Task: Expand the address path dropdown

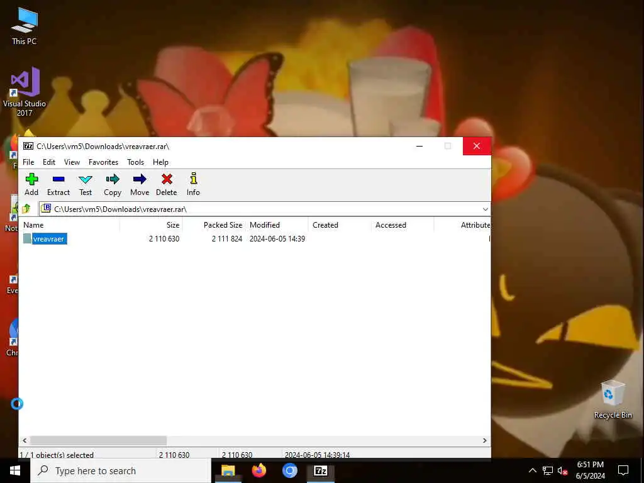Action: [485, 209]
